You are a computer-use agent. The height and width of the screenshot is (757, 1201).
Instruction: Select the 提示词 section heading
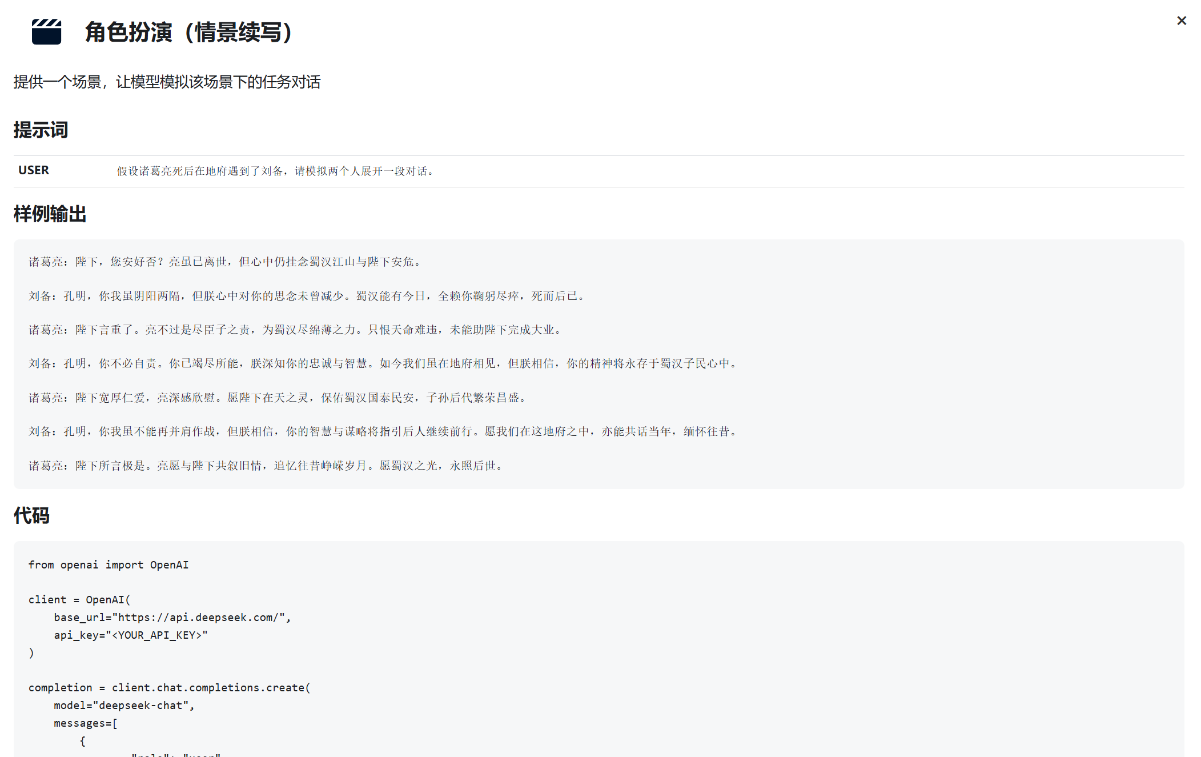[41, 130]
